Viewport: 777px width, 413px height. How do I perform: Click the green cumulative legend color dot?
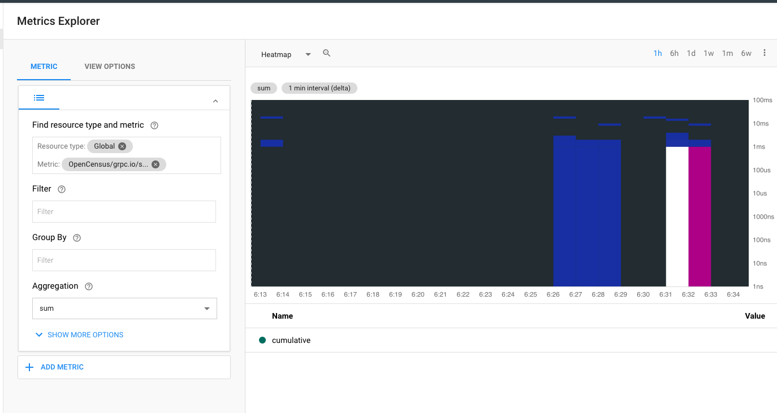(x=262, y=341)
